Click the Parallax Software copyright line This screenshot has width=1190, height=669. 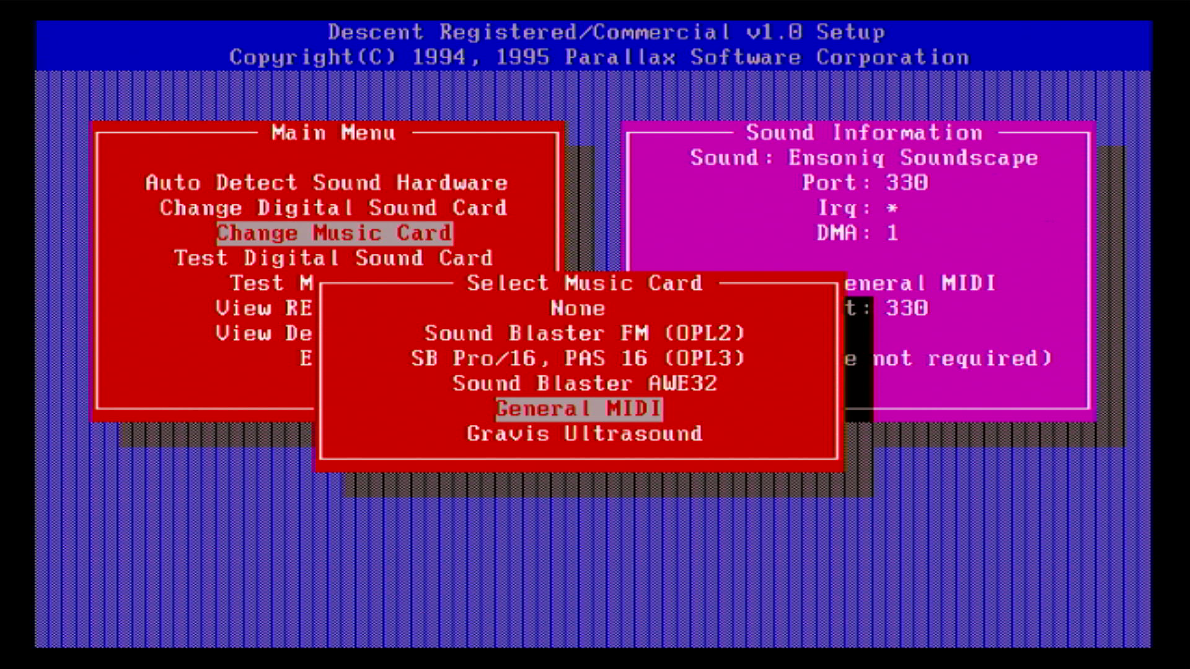click(x=599, y=57)
